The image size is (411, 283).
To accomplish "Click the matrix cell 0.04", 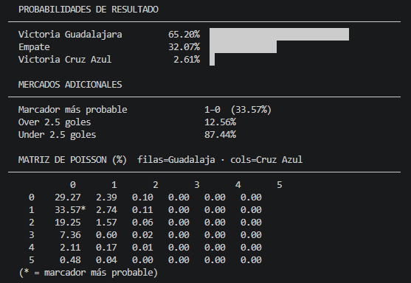I will (106, 260).
